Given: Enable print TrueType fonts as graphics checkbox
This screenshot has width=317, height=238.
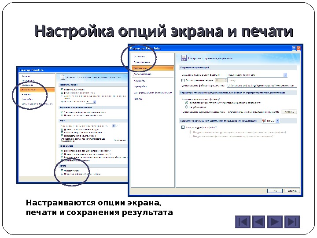Looking at the screenshot, I should [62, 174].
